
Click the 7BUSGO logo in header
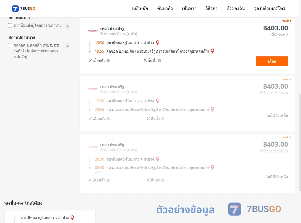(x=24, y=8)
